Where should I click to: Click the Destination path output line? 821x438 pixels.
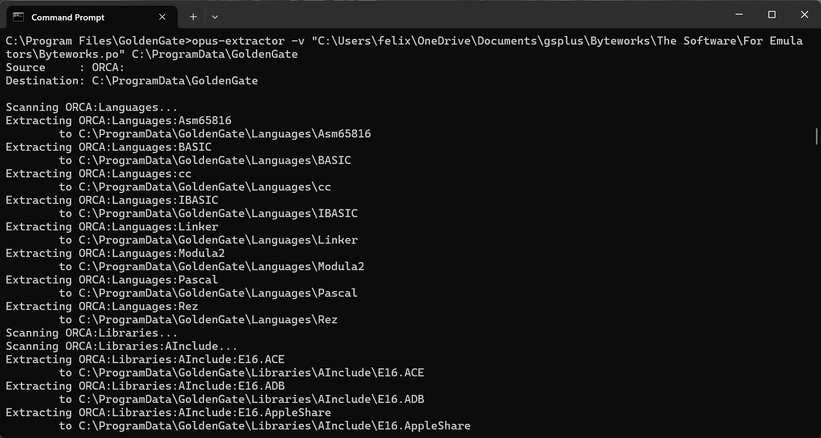[x=132, y=81]
